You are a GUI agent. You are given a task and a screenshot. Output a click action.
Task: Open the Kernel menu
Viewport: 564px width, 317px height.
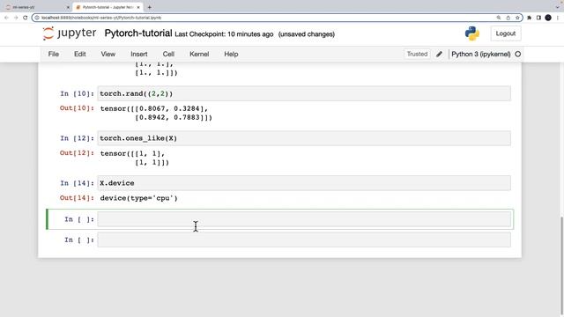pos(199,54)
